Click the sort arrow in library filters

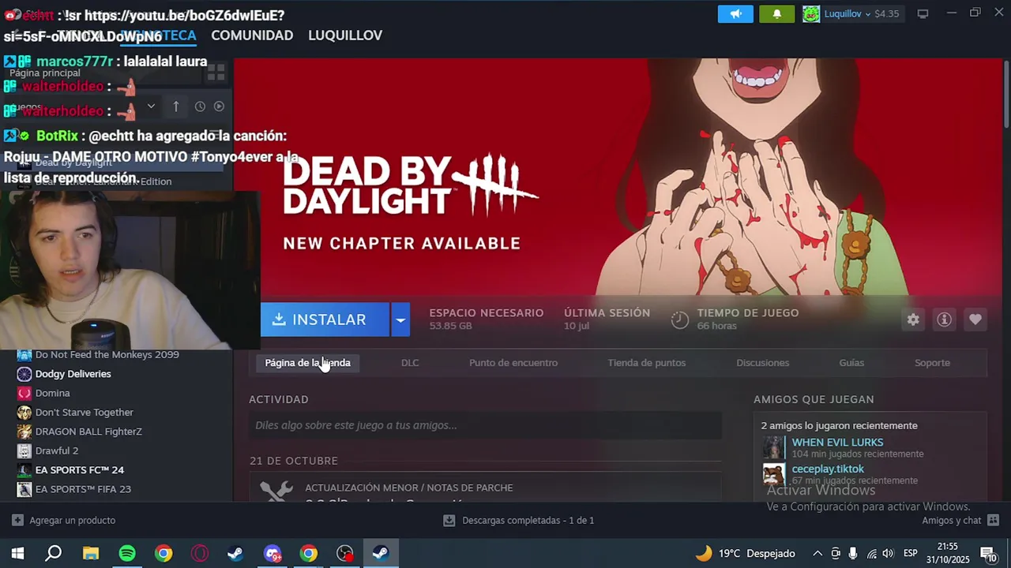tap(175, 106)
